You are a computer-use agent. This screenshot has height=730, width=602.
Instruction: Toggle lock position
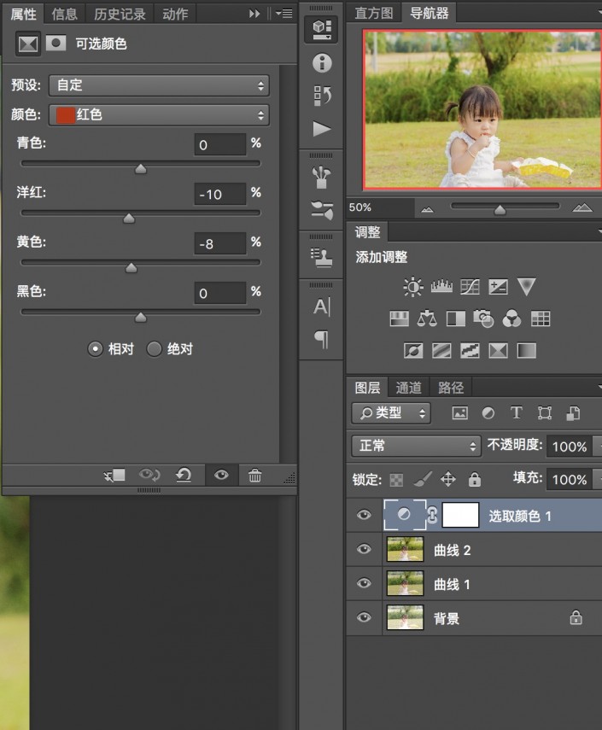pyautogui.click(x=448, y=479)
